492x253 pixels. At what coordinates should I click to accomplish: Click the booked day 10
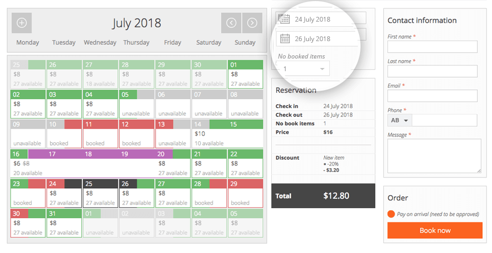click(x=64, y=134)
